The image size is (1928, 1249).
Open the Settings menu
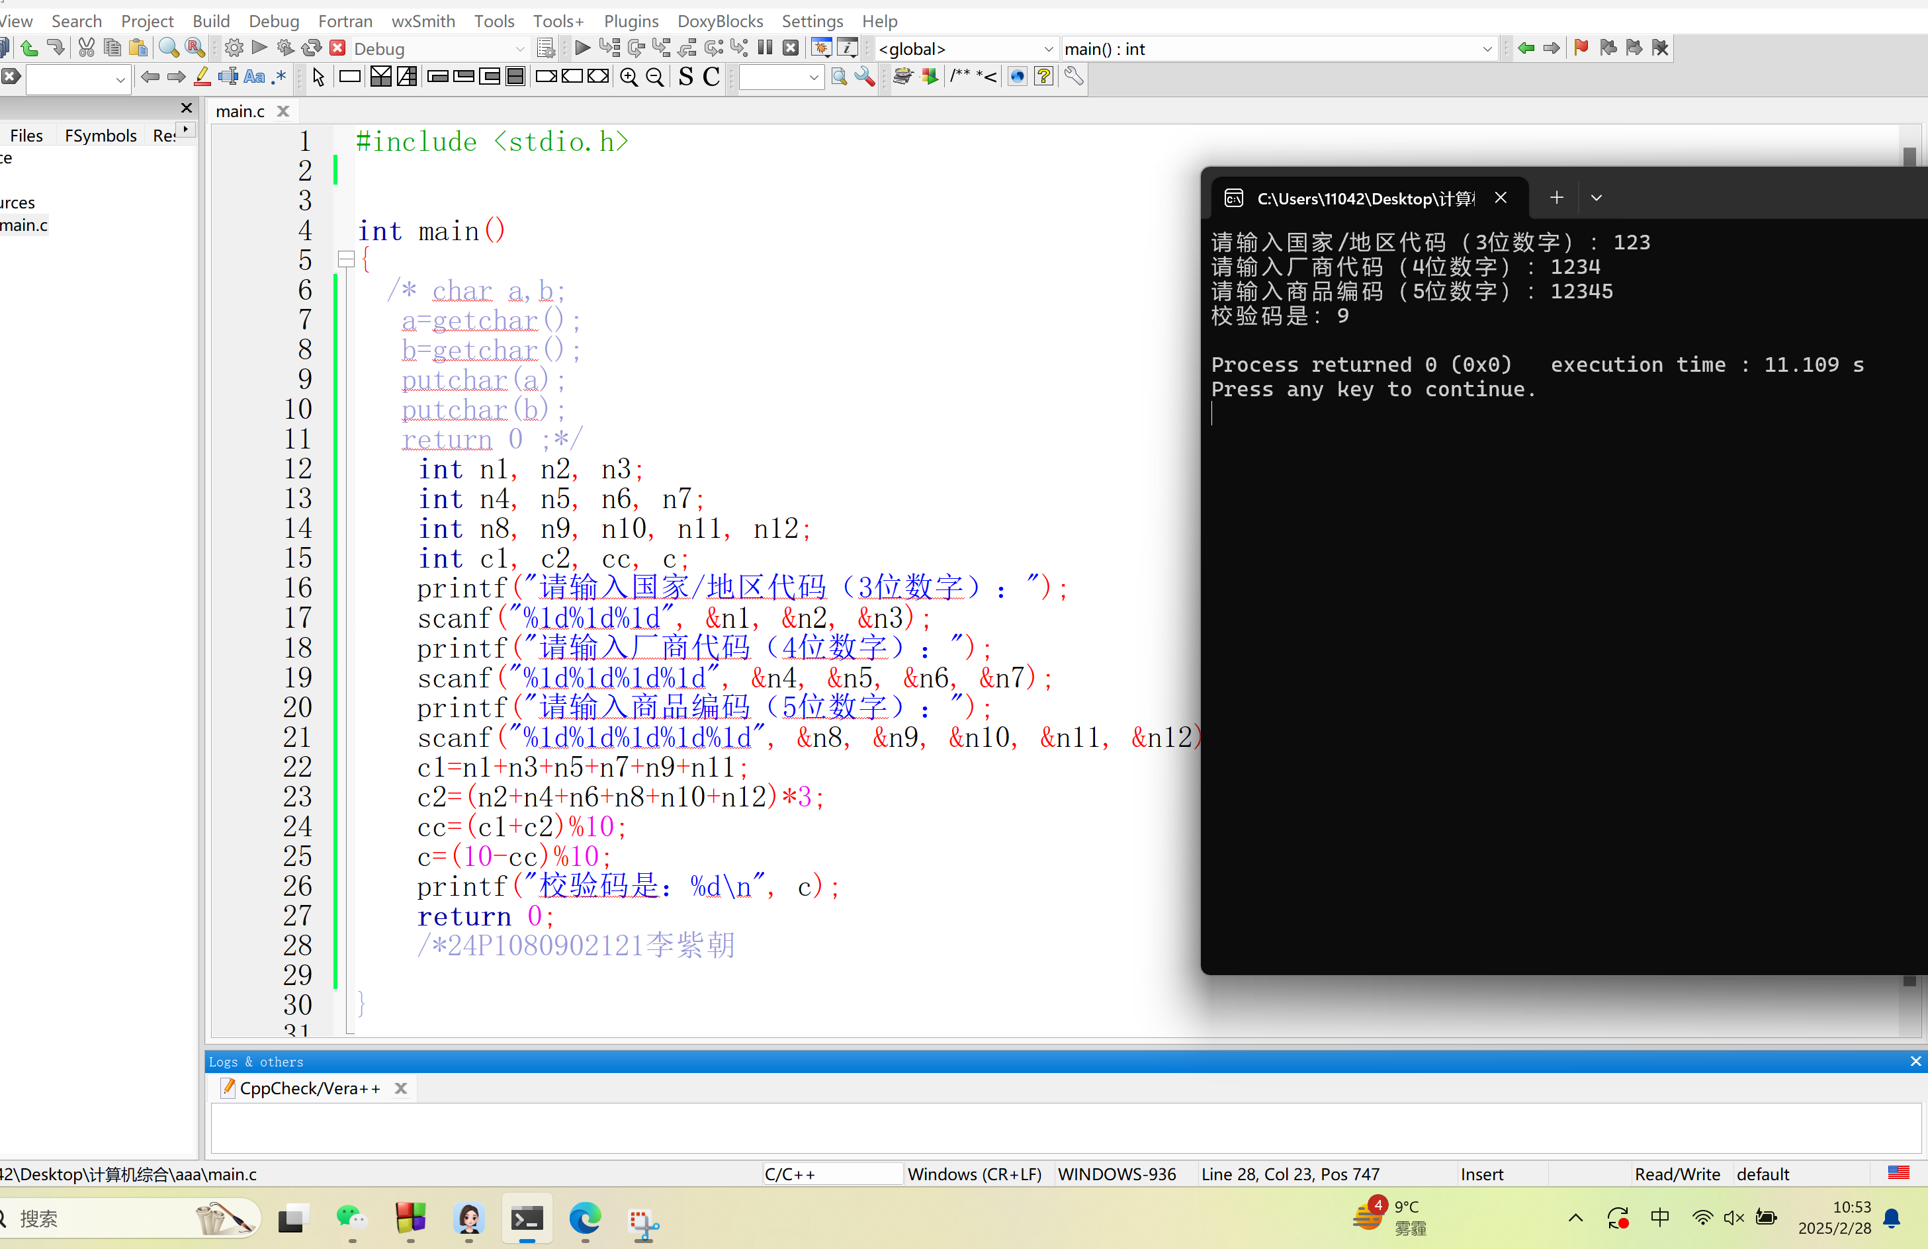[812, 21]
